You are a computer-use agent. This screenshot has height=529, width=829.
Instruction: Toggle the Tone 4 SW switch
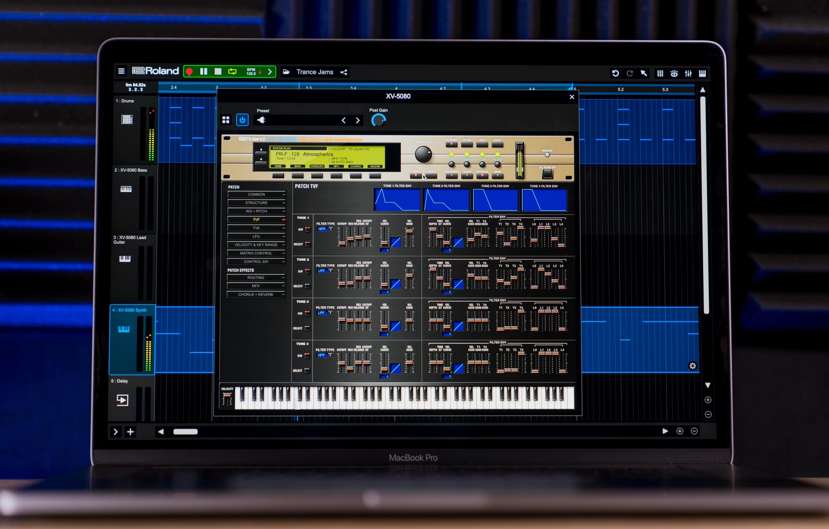pos(307,355)
